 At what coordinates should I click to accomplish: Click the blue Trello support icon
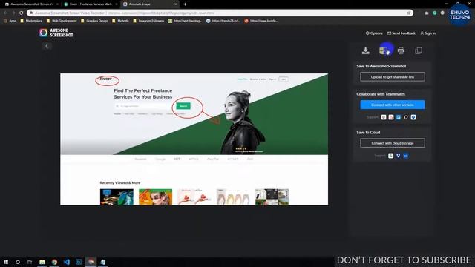(399, 117)
